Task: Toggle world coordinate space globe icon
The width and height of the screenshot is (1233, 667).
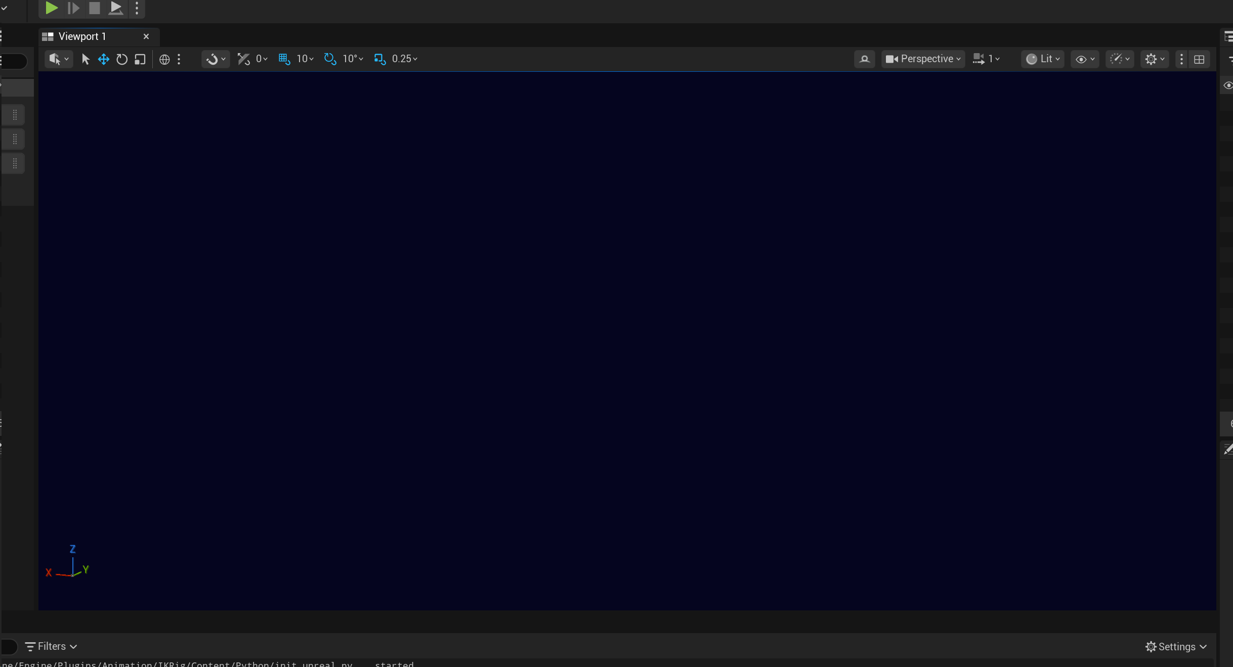Action: click(x=164, y=59)
